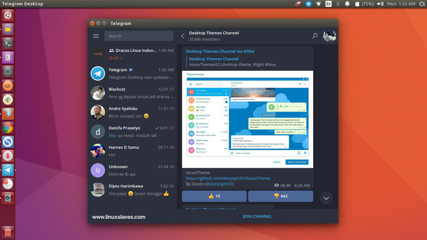Open the Dracos Linux Indon... group chat
The width and height of the screenshot is (427, 240).
click(x=132, y=54)
